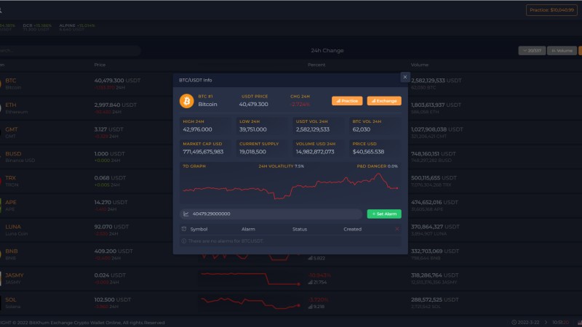Click the Percent column header
Viewport: 582px width, 327px height.
click(x=316, y=65)
